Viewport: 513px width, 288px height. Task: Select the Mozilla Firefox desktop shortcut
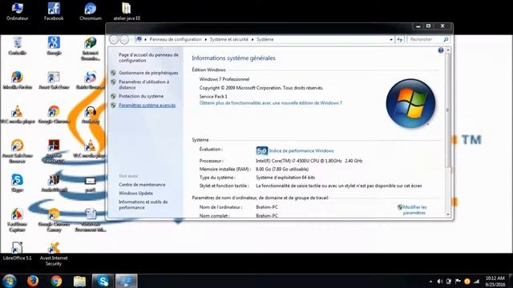click(x=18, y=80)
